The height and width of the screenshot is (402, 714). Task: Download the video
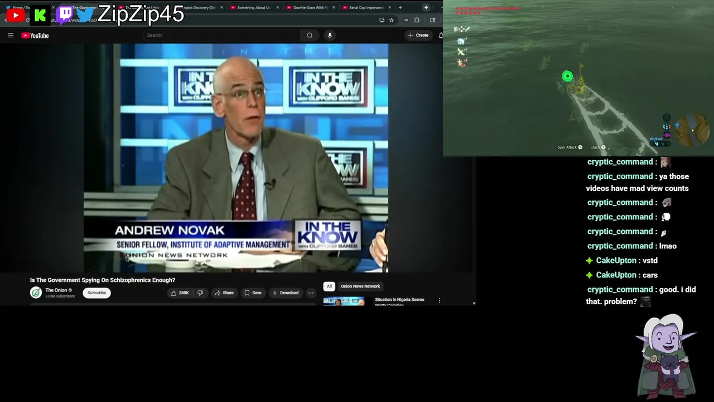tap(286, 293)
